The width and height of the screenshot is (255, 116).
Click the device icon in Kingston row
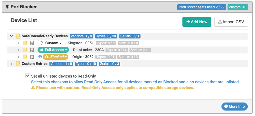[32, 43]
